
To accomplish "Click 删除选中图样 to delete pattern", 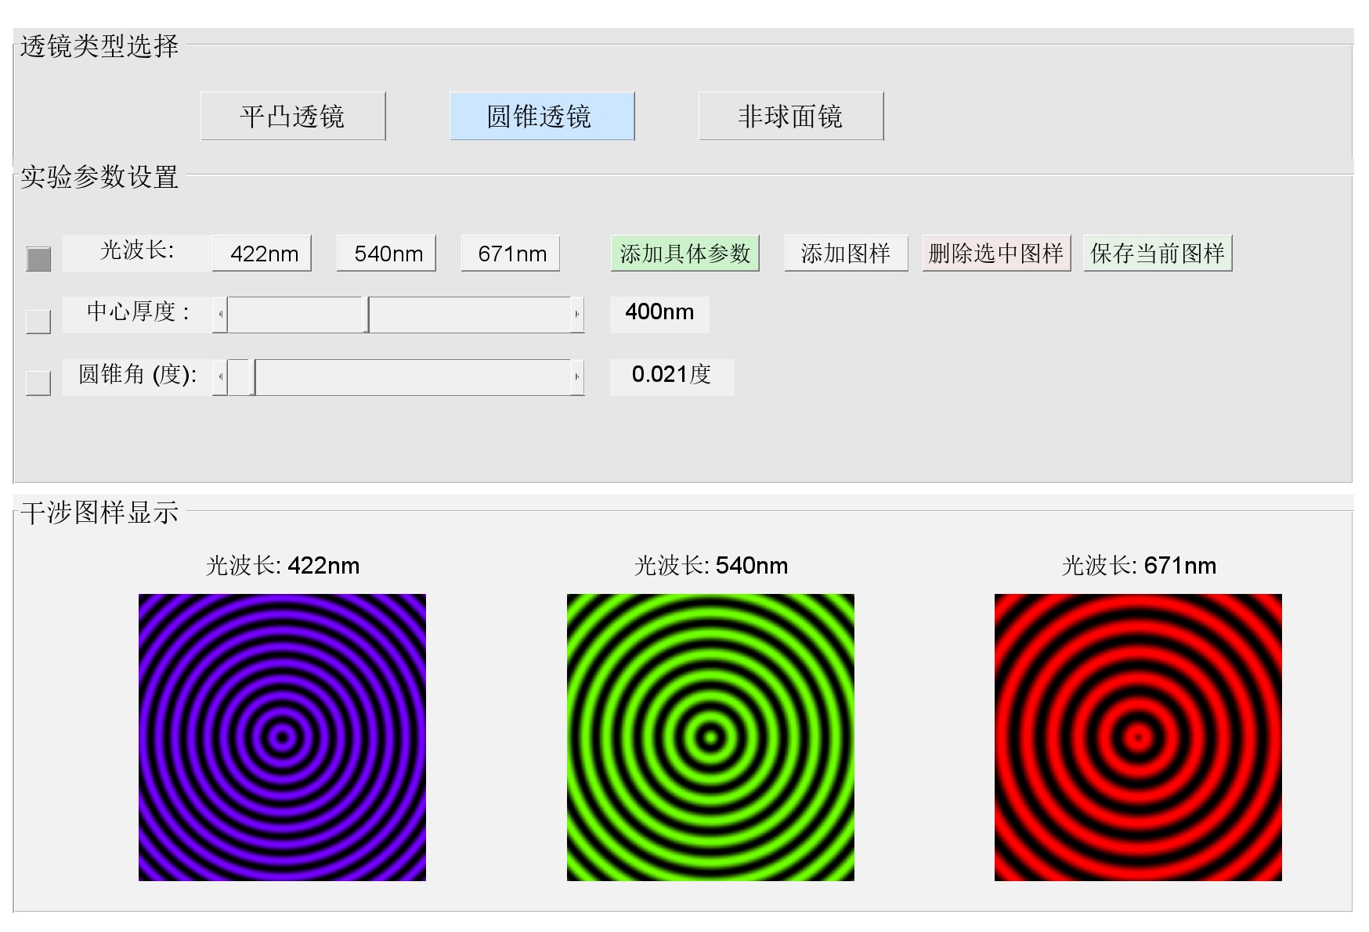I will pyautogui.click(x=995, y=254).
